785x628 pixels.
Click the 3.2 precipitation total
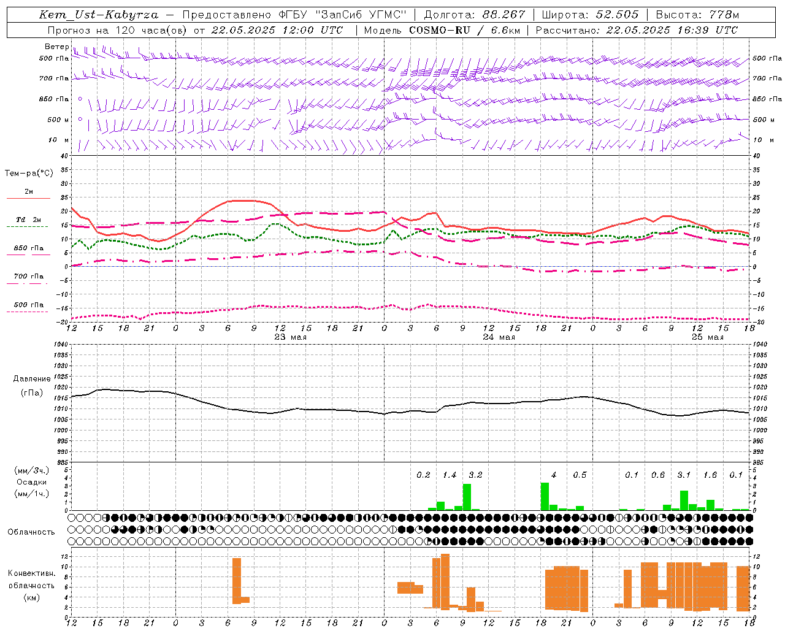[475, 475]
